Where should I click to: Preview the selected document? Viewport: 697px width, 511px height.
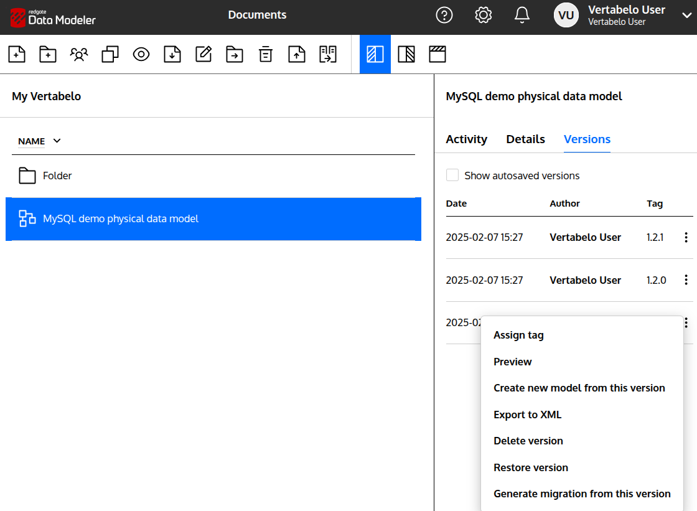tap(141, 54)
